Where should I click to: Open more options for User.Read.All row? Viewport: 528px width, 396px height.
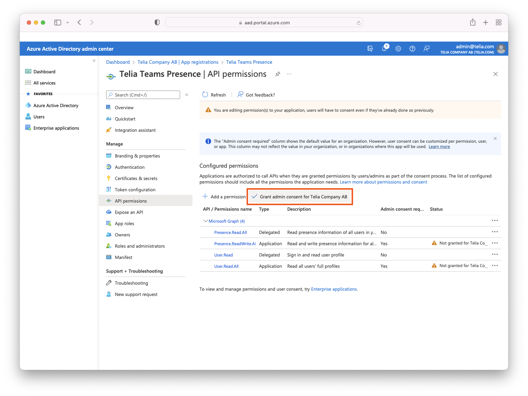point(495,266)
